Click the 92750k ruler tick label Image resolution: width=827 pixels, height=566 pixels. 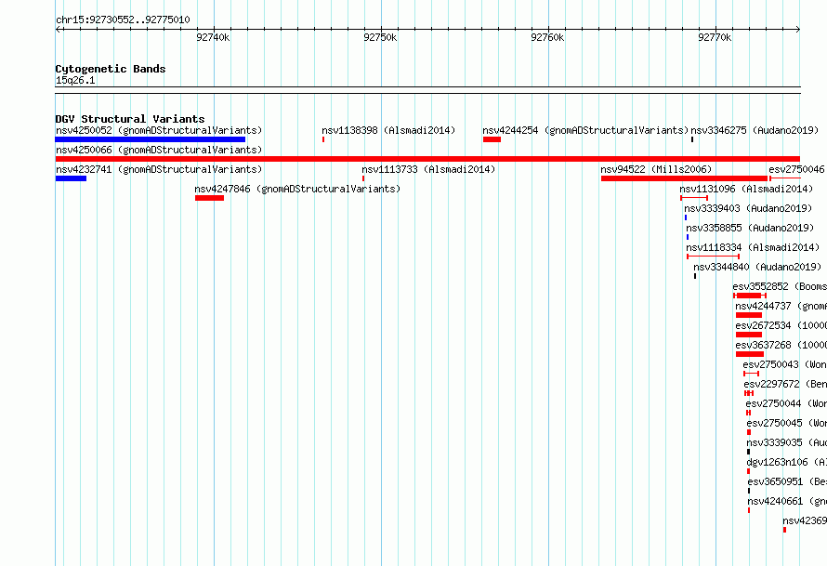pos(380,37)
